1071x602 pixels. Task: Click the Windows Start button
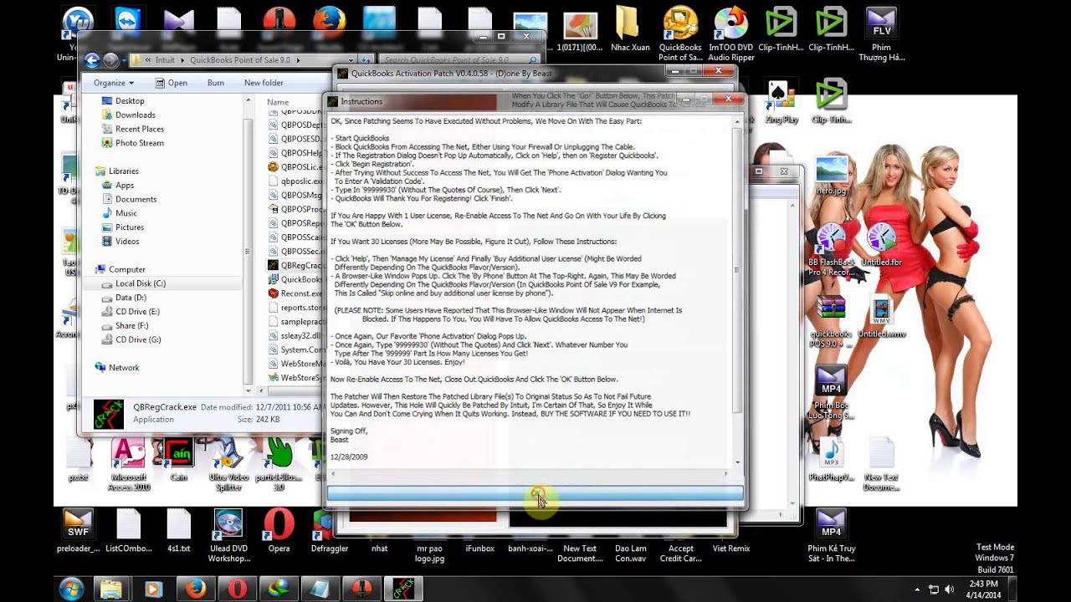[71, 589]
